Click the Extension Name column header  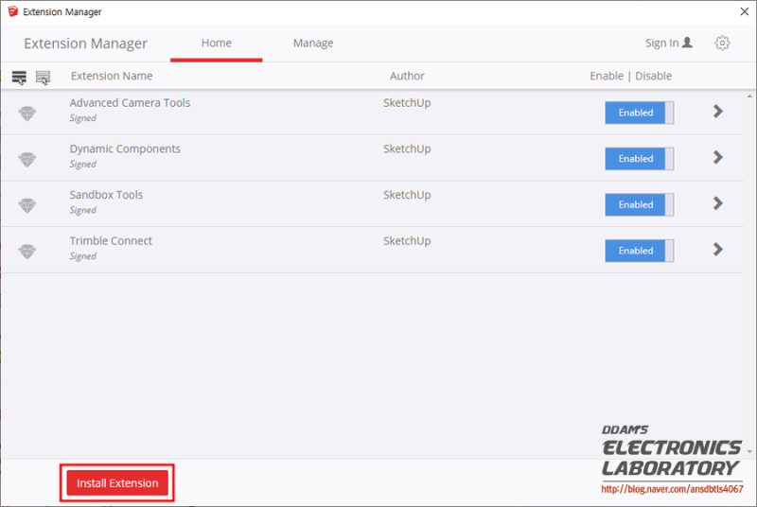coord(112,76)
